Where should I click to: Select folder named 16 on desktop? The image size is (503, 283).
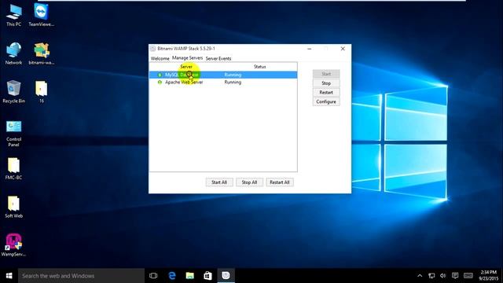pos(42,91)
